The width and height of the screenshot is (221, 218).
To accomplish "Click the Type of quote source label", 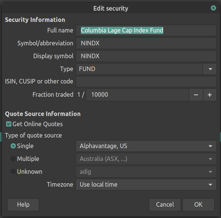I will point(33,135).
